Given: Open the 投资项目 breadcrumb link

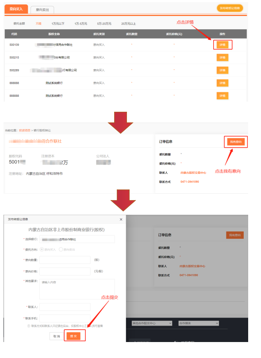Looking at the screenshot, I should pos(25,130).
